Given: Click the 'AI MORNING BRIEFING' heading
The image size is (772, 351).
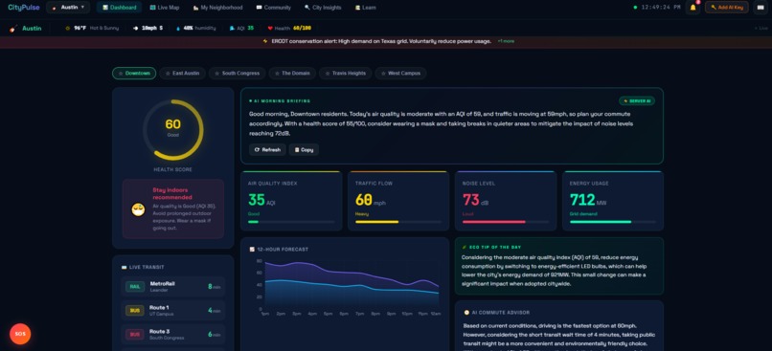Looking at the screenshot, I should pyautogui.click(x=282, y=100).
